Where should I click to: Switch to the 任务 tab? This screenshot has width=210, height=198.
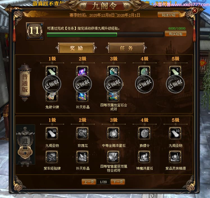click(126, 48)
